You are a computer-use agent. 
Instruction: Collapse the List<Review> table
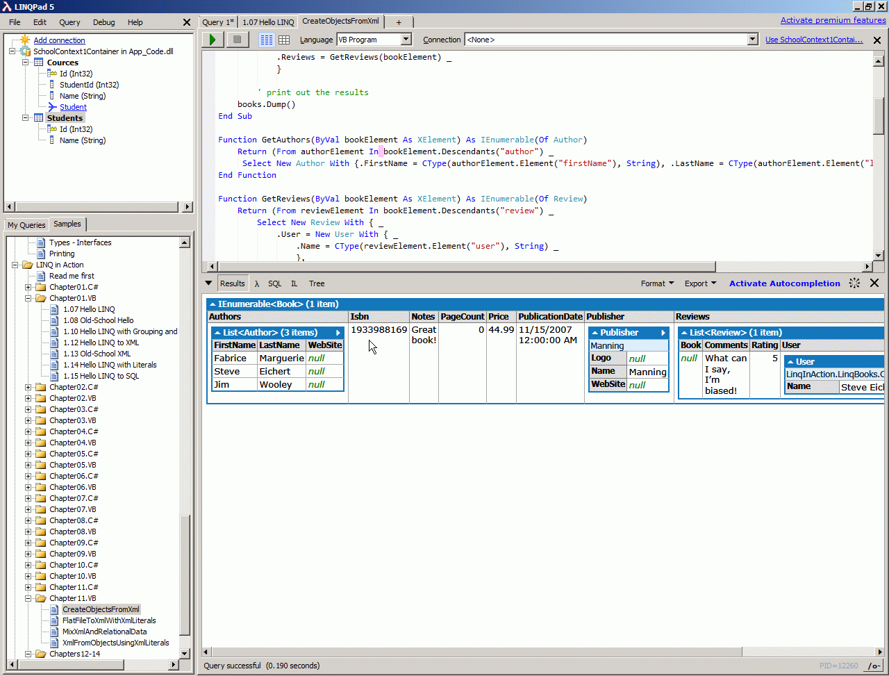(x=684, y=333)
